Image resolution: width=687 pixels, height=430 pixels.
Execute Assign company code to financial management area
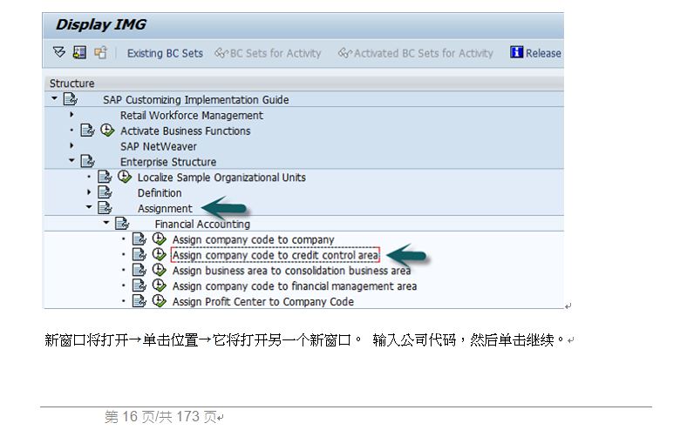159,286
